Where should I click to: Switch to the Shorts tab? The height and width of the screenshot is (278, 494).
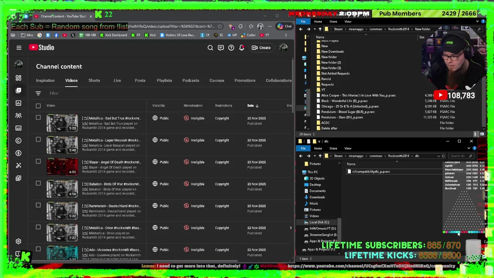point(94,80)
